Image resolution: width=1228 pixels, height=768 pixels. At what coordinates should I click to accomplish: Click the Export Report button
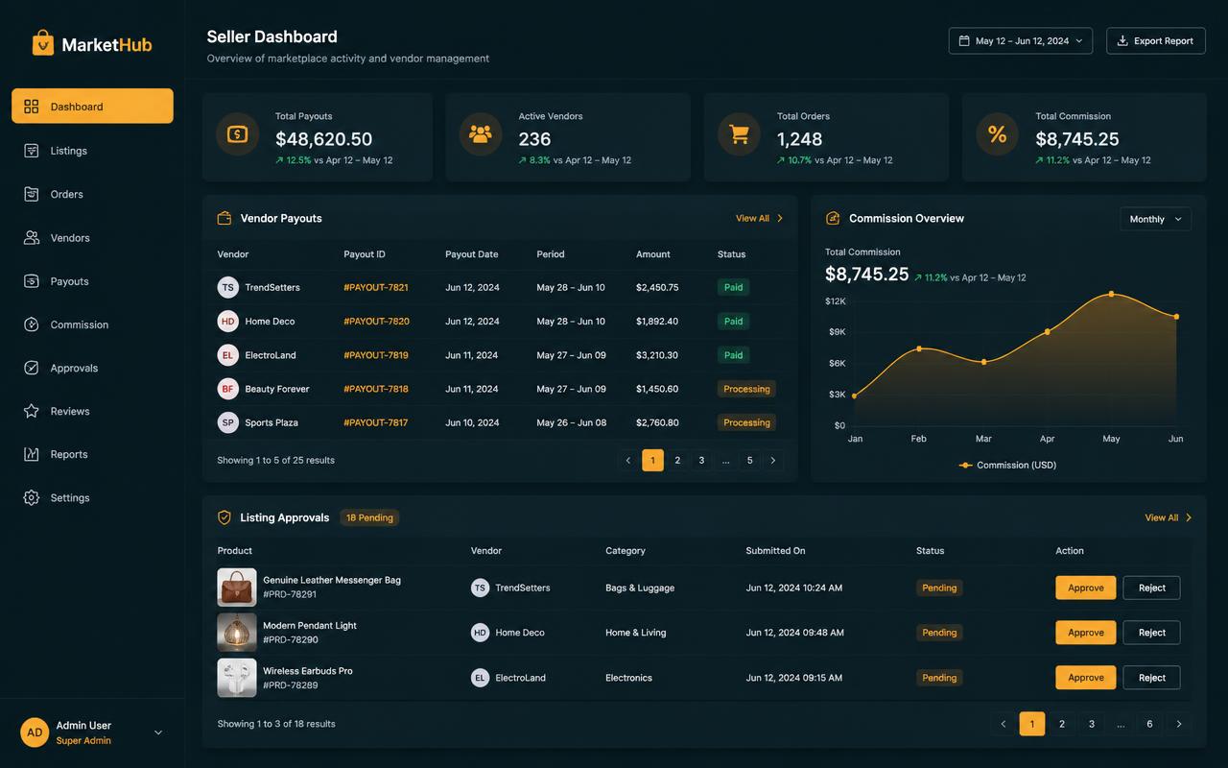(x=1155, y=40)
